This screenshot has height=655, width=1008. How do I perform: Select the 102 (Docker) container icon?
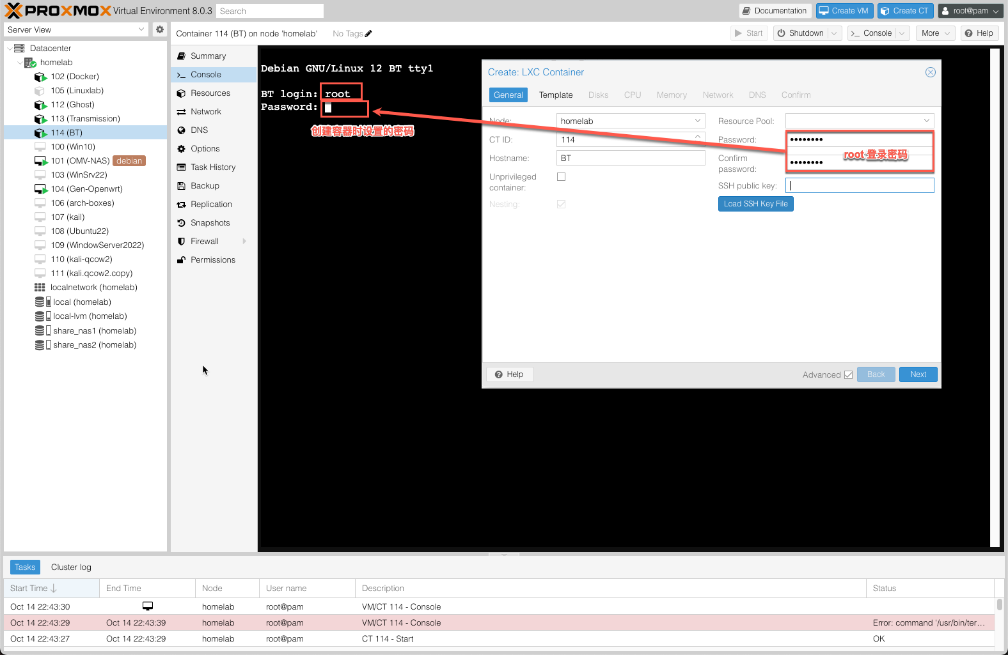pos(40,77)
